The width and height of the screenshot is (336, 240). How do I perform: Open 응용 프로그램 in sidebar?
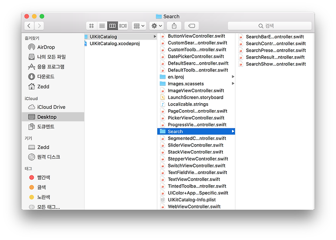click(53, 67)
